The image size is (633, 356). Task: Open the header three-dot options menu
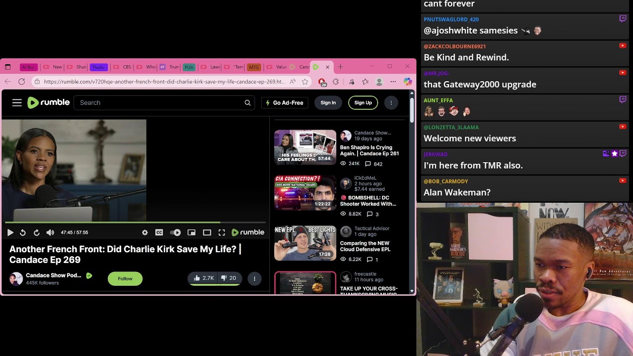(391, 103)
